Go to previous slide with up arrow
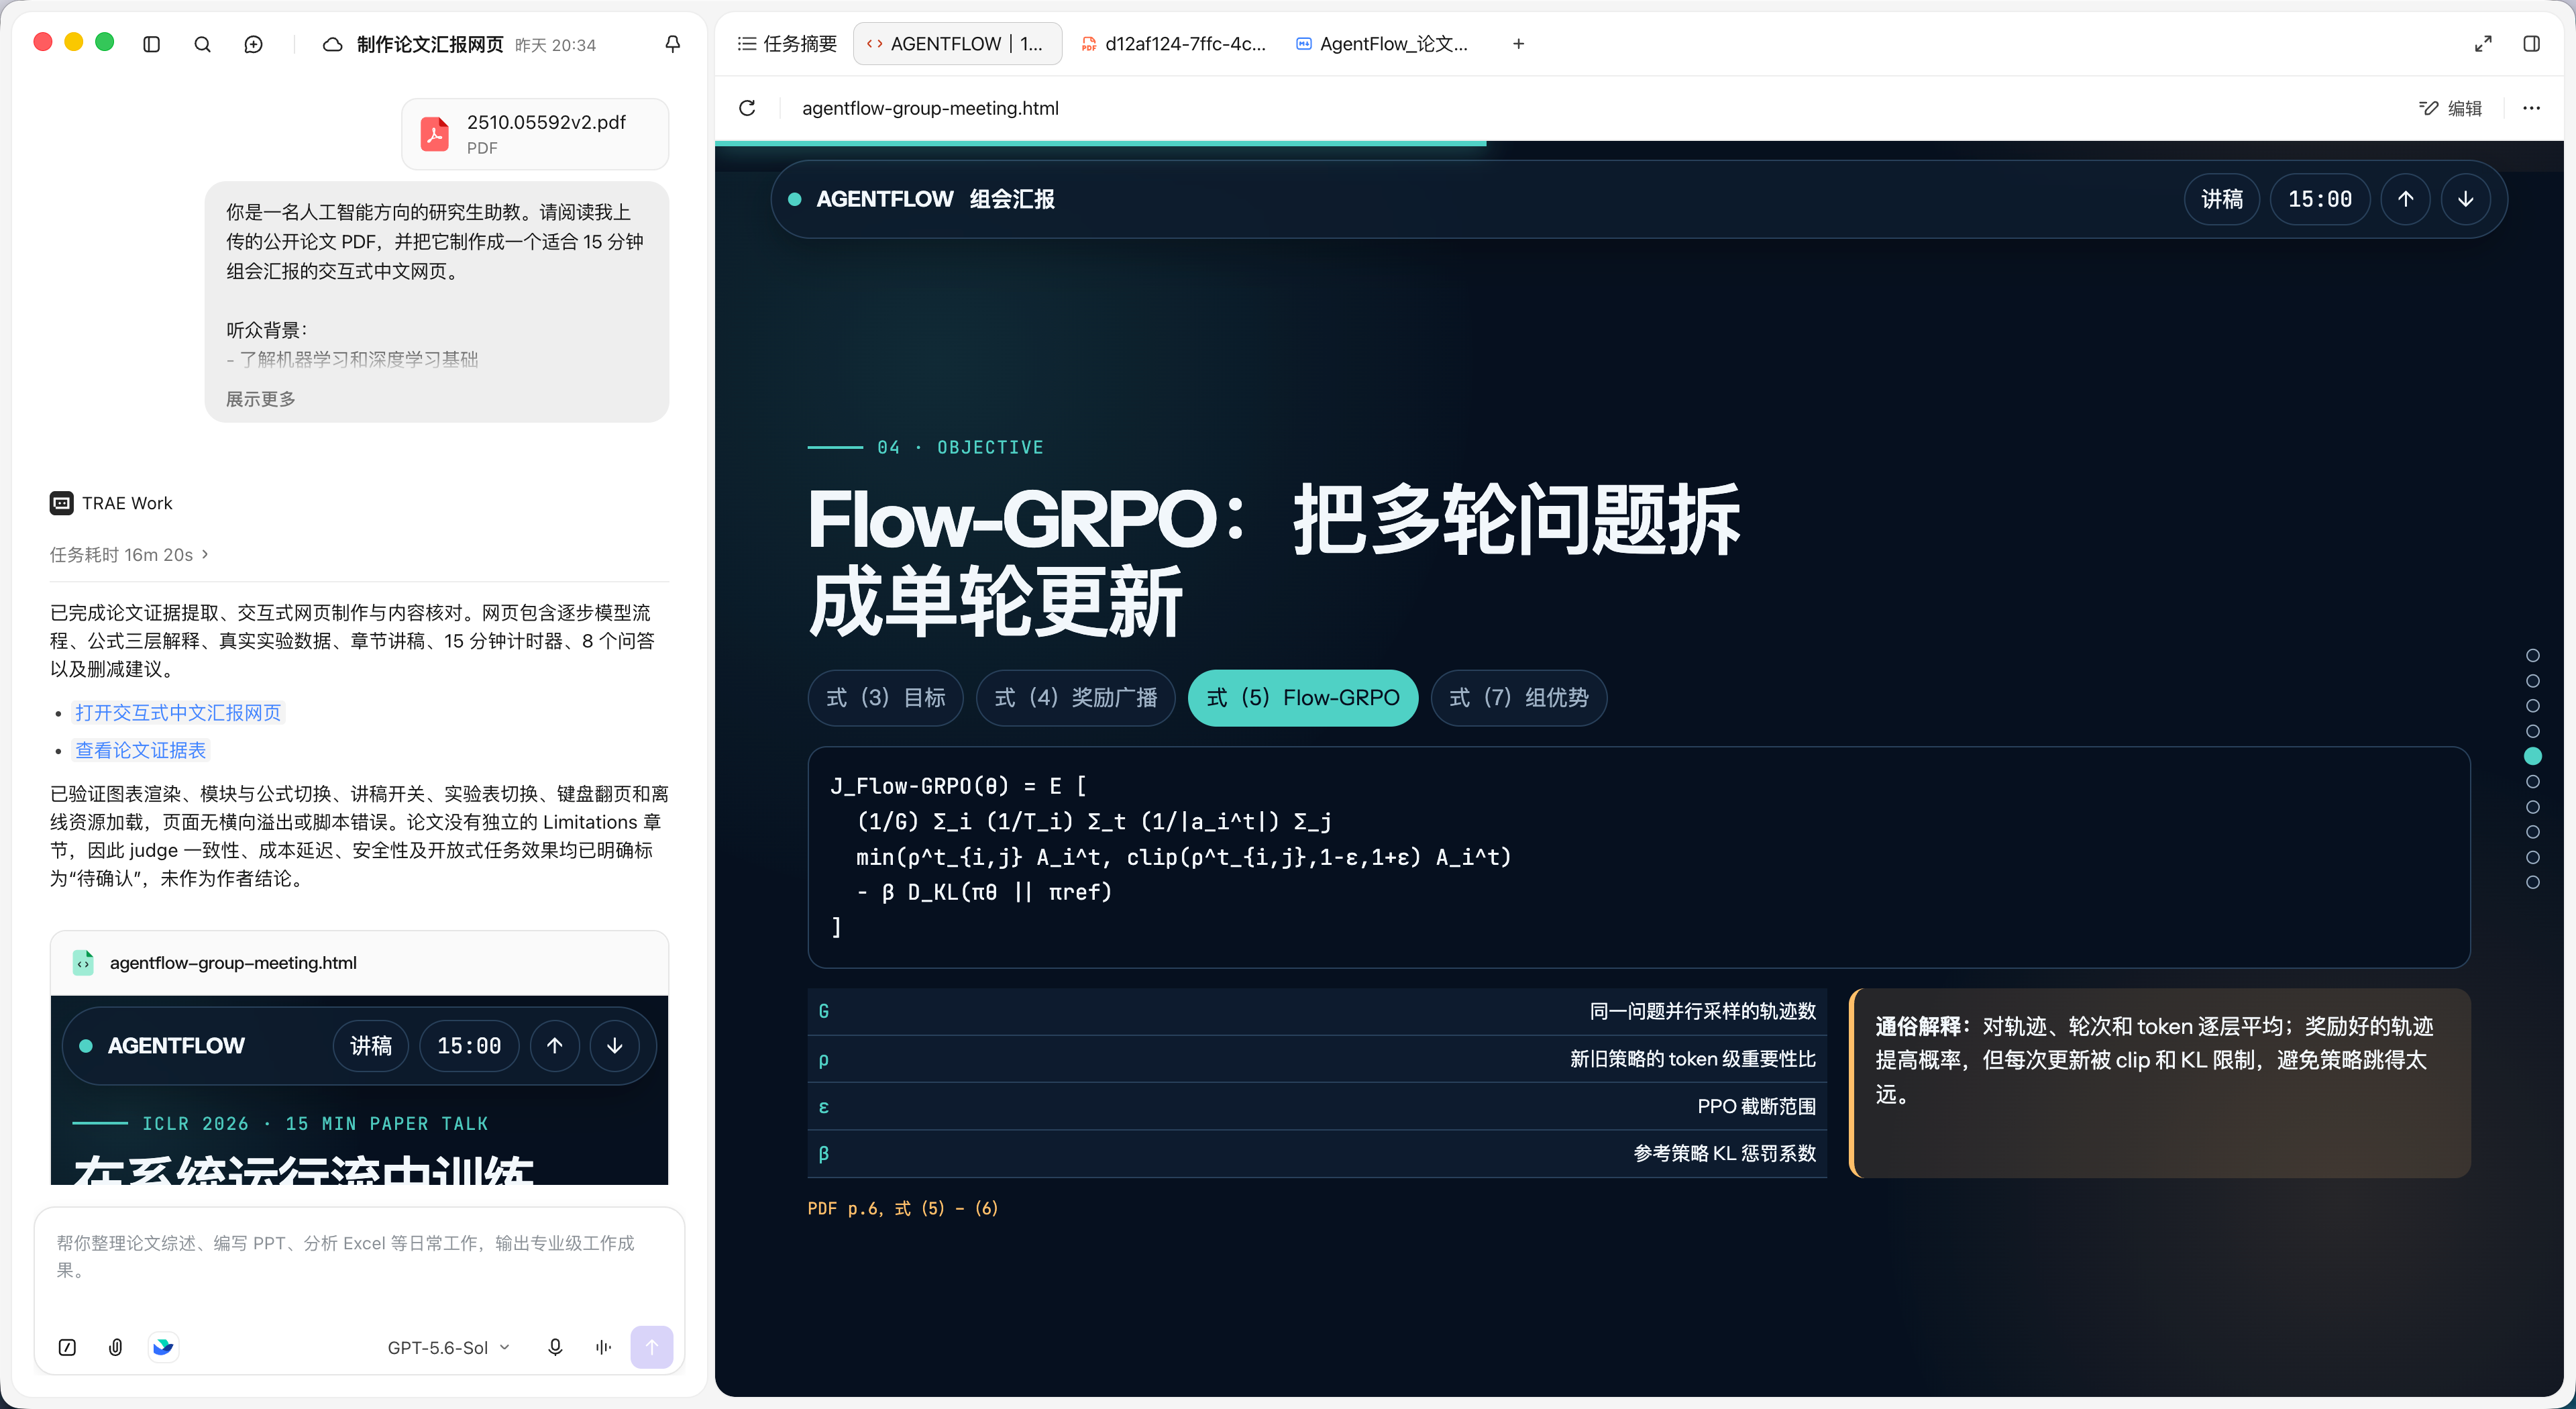Image resolution: width=2576 pixels, height=1409 pixels. [x=2405, y=199]
